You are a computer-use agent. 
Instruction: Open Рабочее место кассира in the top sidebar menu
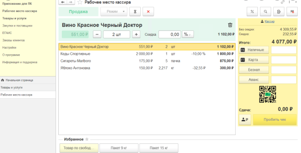tap(20, 11)
